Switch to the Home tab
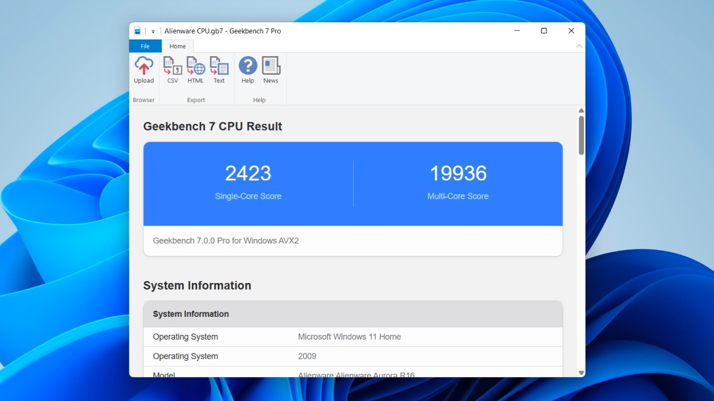Screen dimensions: 714x401 [x=177, y=46]
